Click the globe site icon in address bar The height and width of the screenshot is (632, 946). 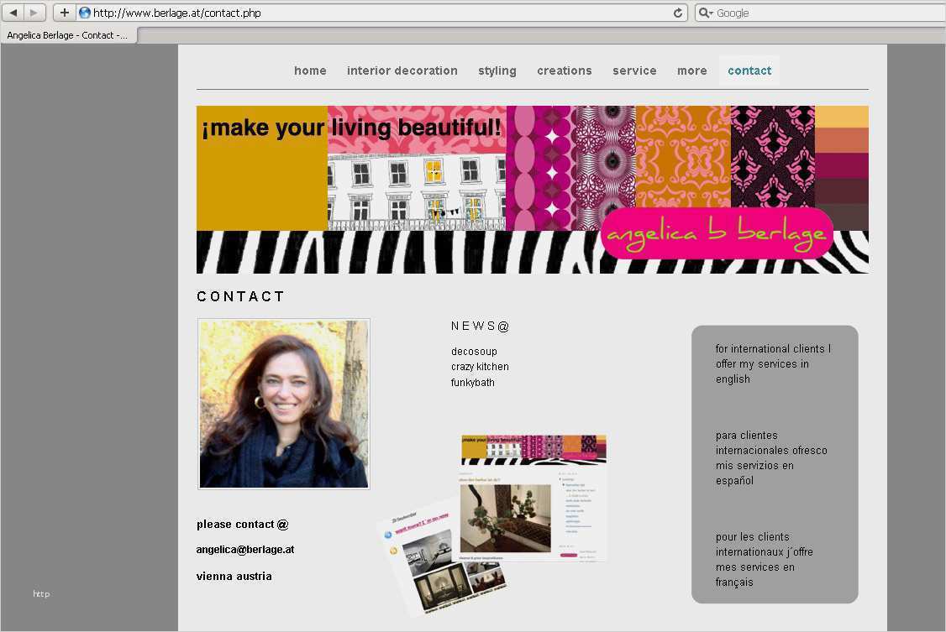[x=85, y=13]
